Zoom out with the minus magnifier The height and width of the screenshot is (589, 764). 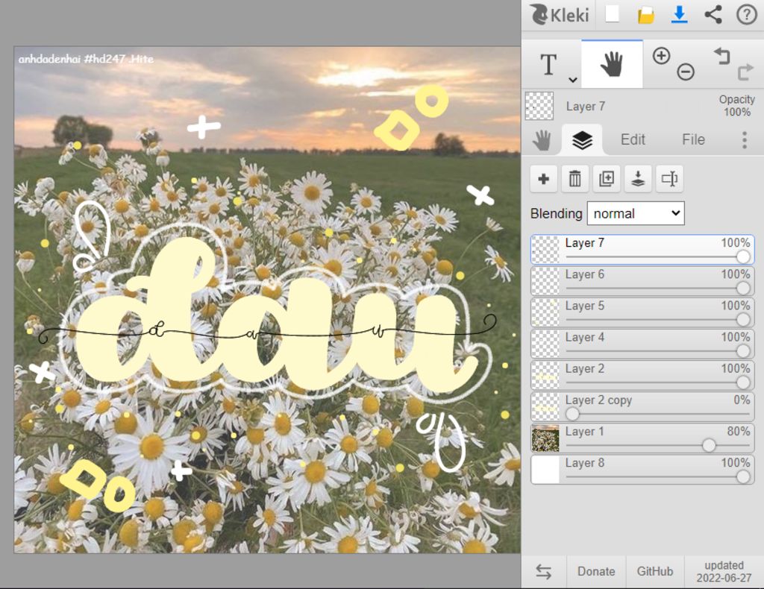pos(686,72)
